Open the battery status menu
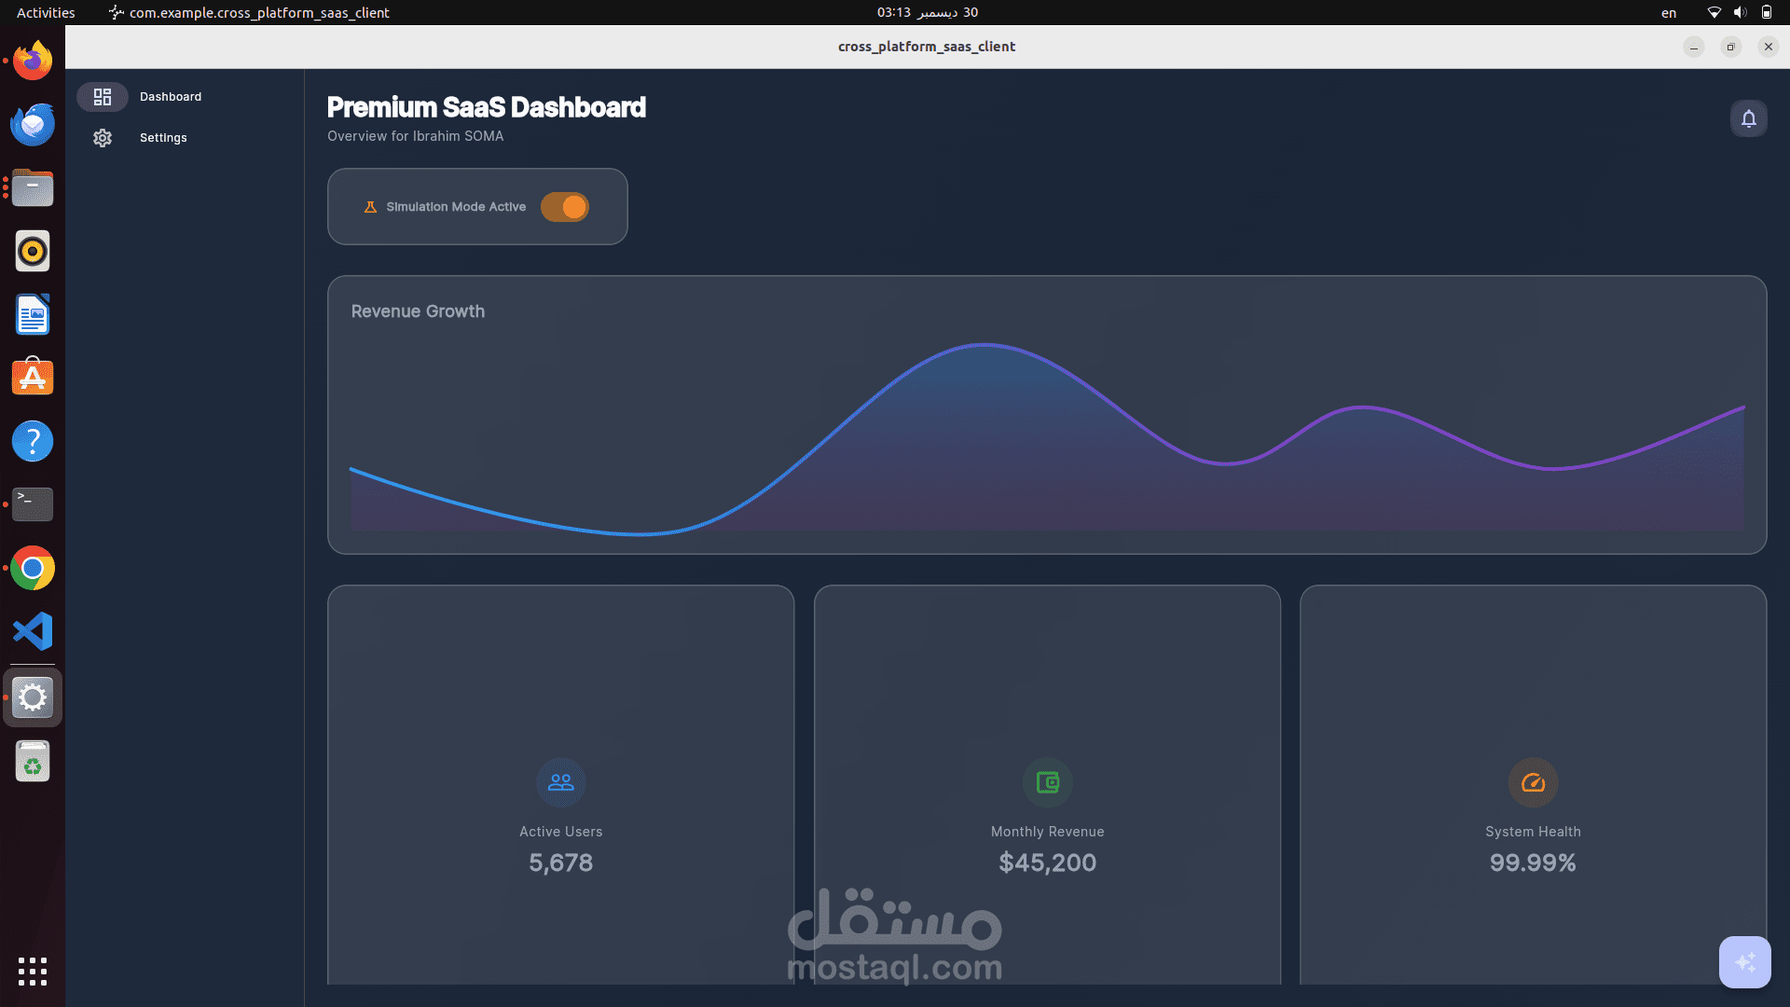1790x1007 pixels. (x=1766, y=12)
